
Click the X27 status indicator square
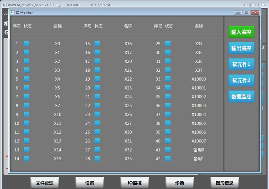tap(97, 123)
